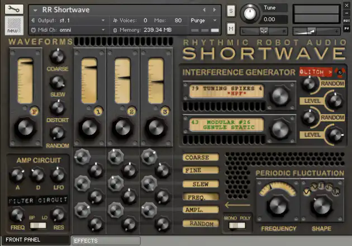This screenshot has width=352, height=246.
Task: Click the lower interference LEVEL knob
Action: tap(335, 135)
